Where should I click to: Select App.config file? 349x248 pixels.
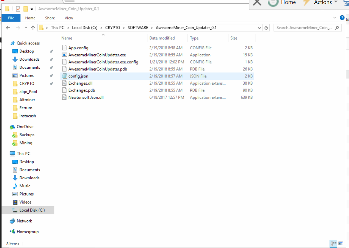click(157, 48)
